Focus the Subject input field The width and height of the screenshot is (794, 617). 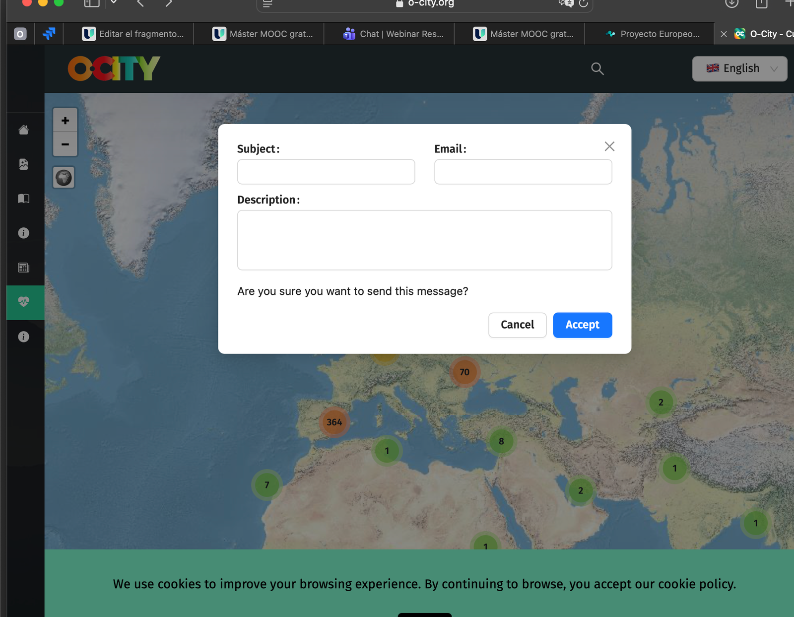click(x=326, y=172)
